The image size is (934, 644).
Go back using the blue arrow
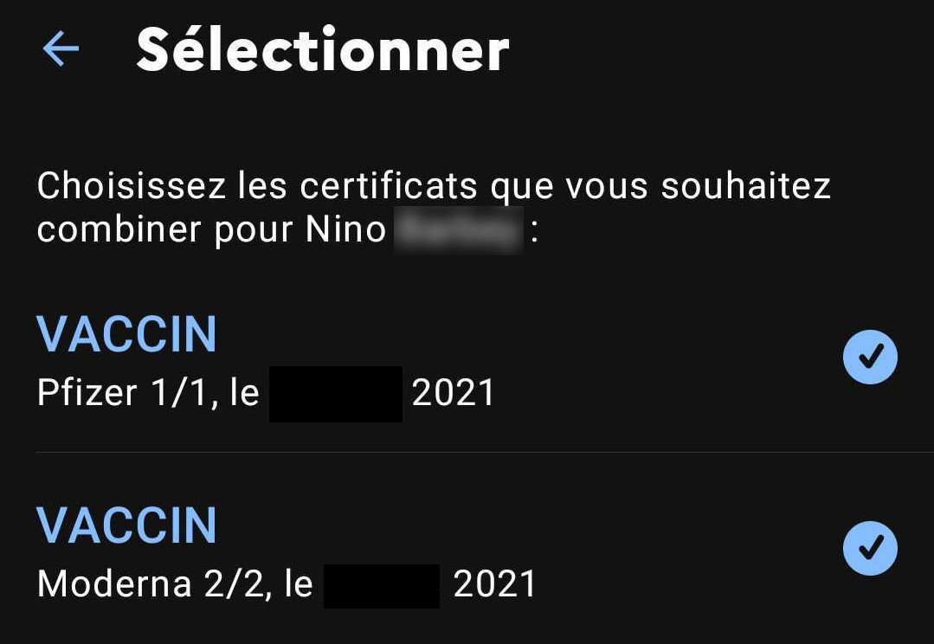click(61, 48)
